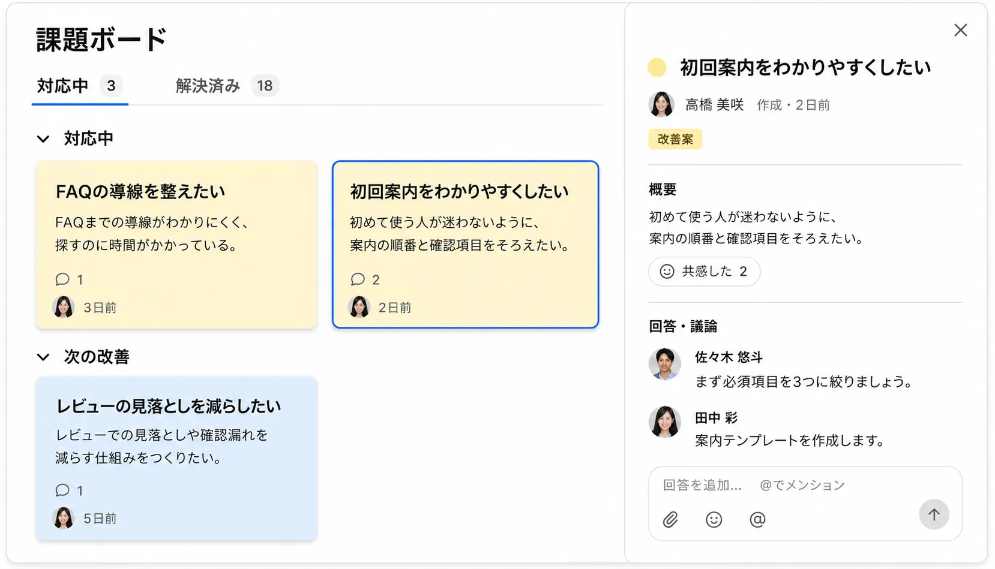995x569 pixels.
Task: Click the 田中 彩 commenter name
Action: tap(716, 418)
